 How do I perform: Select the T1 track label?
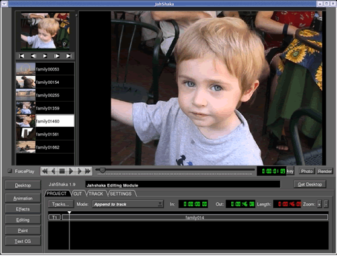tap(55, 217)
